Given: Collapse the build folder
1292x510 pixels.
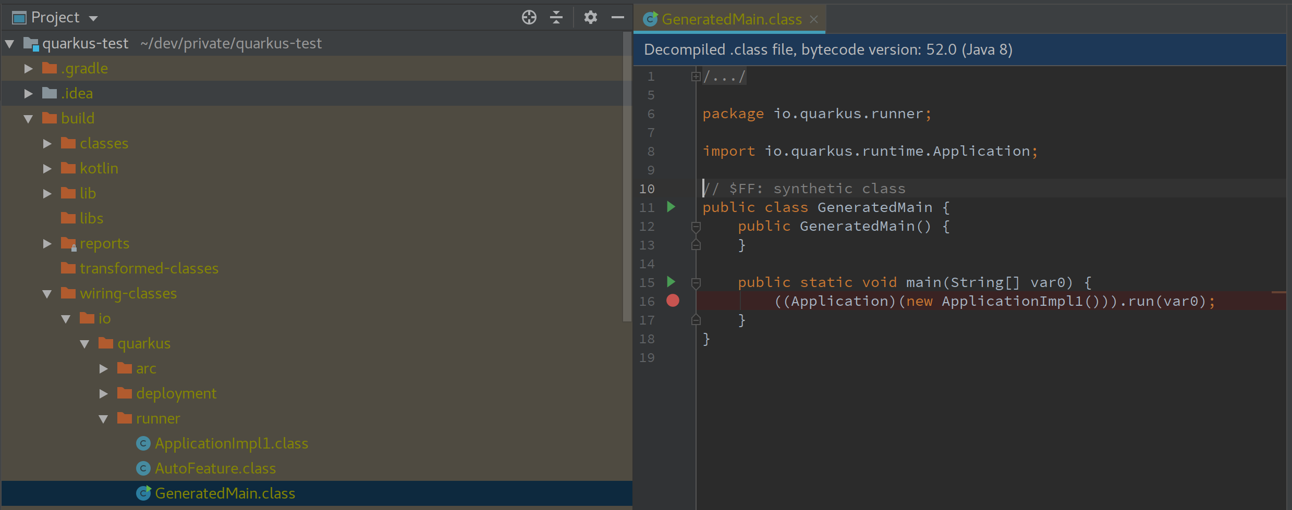Looking at the screenshot, I should pyautogui.click(x=29, y=119).
